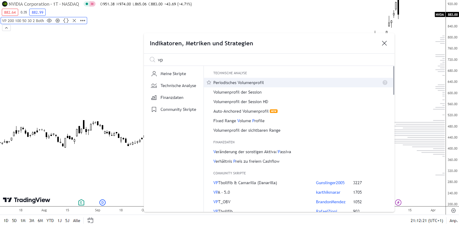This screenshot has width=459, height=225.
Task: Click NVDA price label 883.00
Action: (446, 15)
